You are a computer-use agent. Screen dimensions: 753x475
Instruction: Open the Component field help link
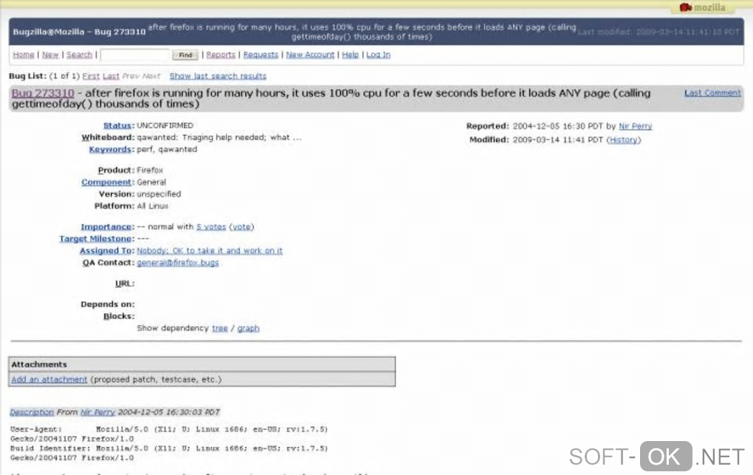(x=106, y=182)
